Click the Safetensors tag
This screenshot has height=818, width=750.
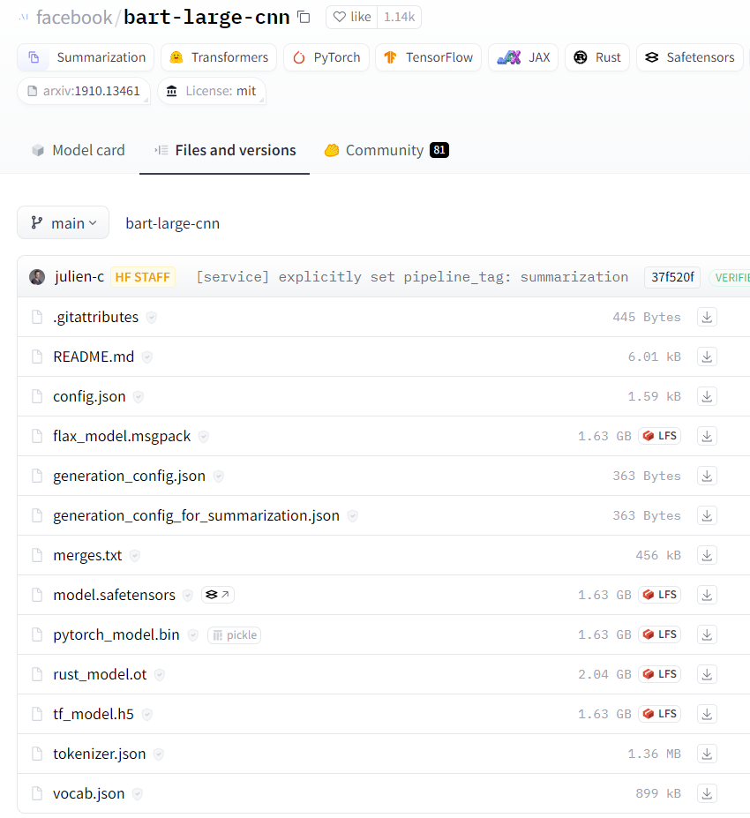pos(689,57)
